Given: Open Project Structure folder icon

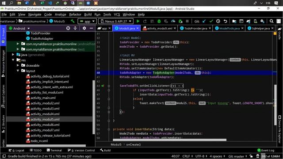Looking at the screenshot, I should (x=234, y=21).
